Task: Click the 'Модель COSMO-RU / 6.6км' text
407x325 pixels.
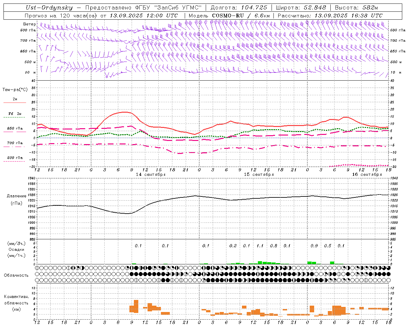Action: click(229, 16)
